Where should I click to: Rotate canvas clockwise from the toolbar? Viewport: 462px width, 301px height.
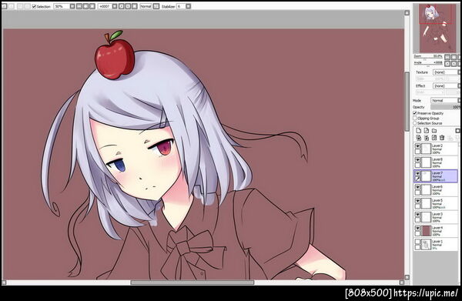[x=128, y=6]
